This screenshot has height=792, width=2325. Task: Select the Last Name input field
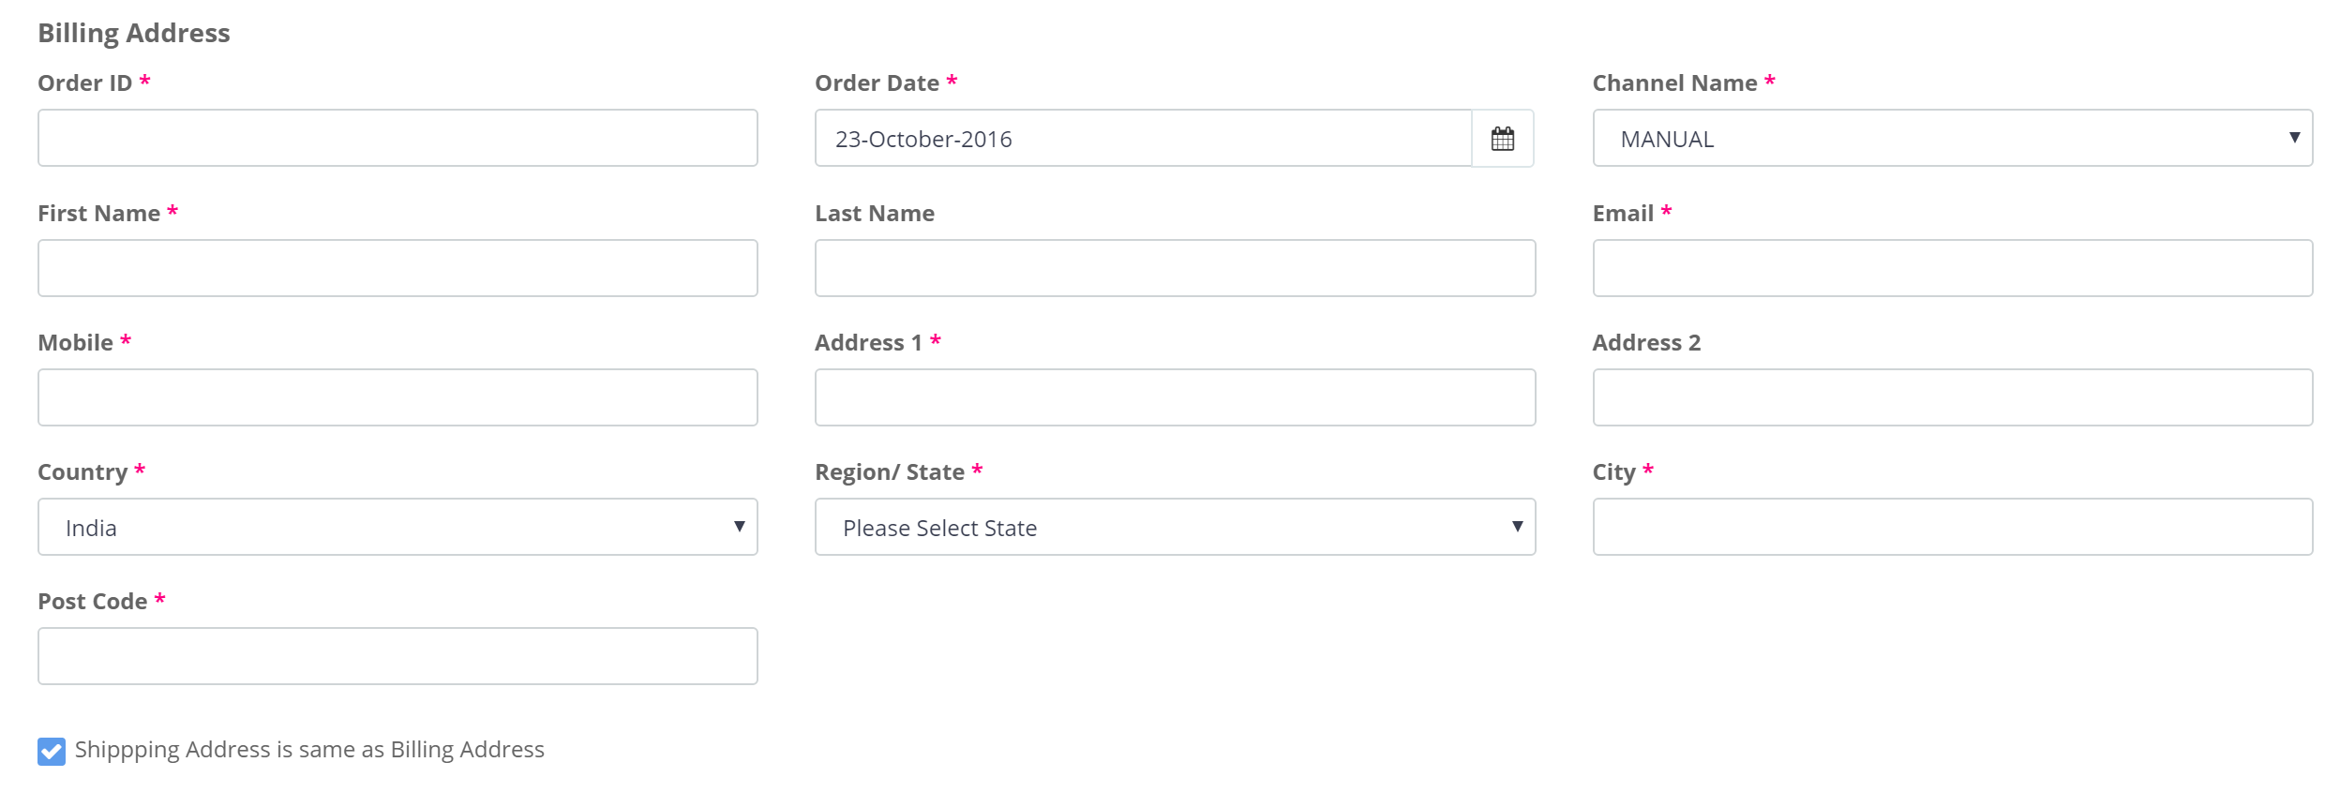(x=1175, y=268)
